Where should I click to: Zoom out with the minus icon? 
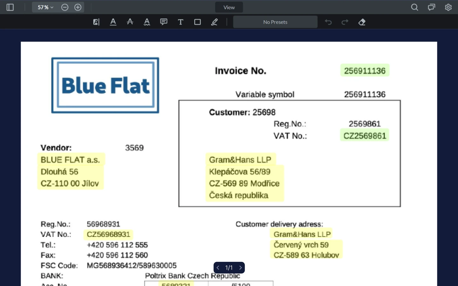65,7
